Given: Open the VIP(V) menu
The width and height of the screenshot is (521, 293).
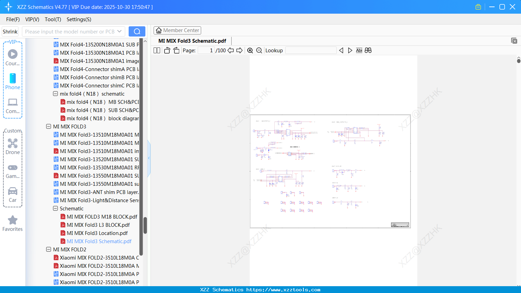Looking at the screenshot, I should coord(32,19).
